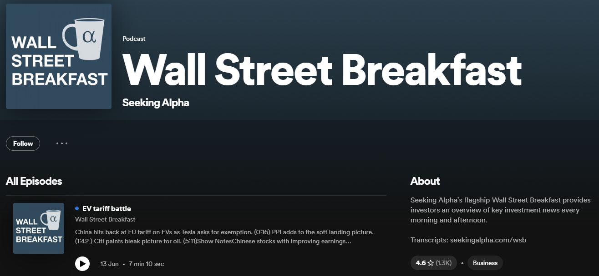
Task: Click the Wall Street Breakfast show name under the episode
Action: (x=105, y=219)
